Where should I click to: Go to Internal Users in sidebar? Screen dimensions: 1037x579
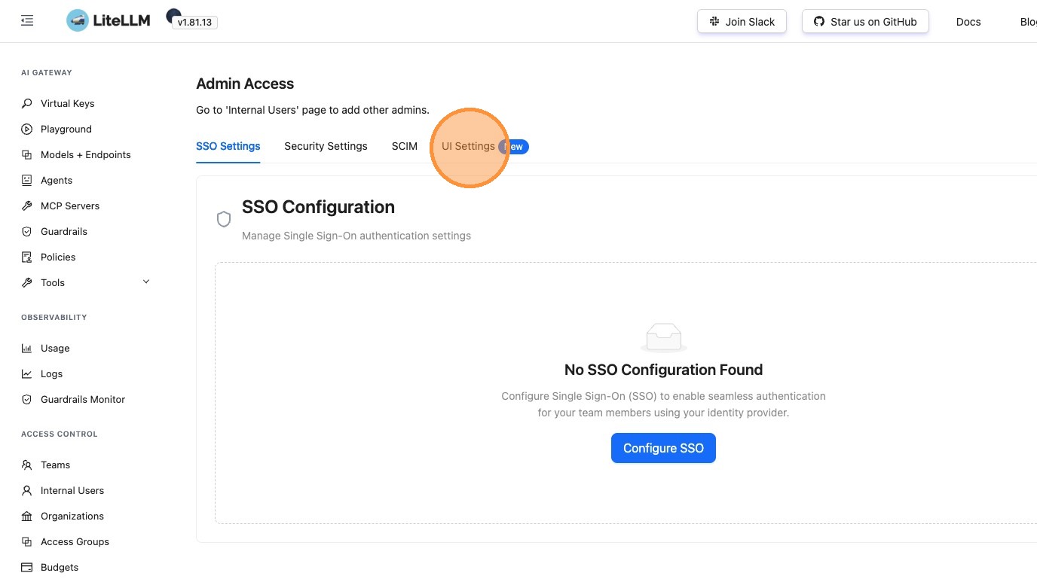pos(72,490)
